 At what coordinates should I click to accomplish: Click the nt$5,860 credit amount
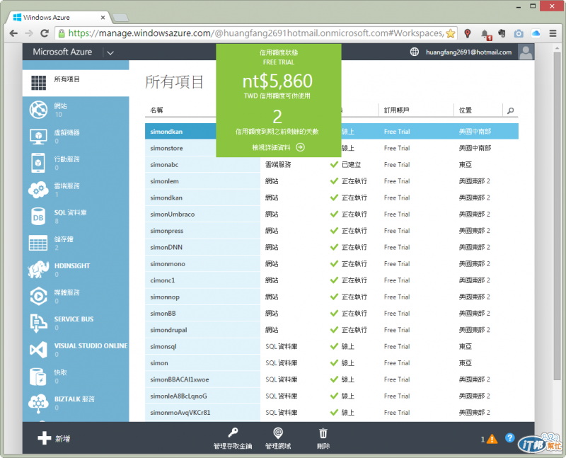[277, 81]
